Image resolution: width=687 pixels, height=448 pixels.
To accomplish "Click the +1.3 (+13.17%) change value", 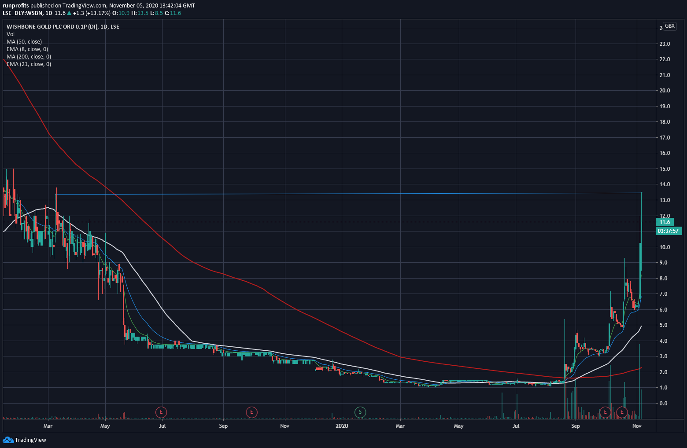I will click(92, 13).
